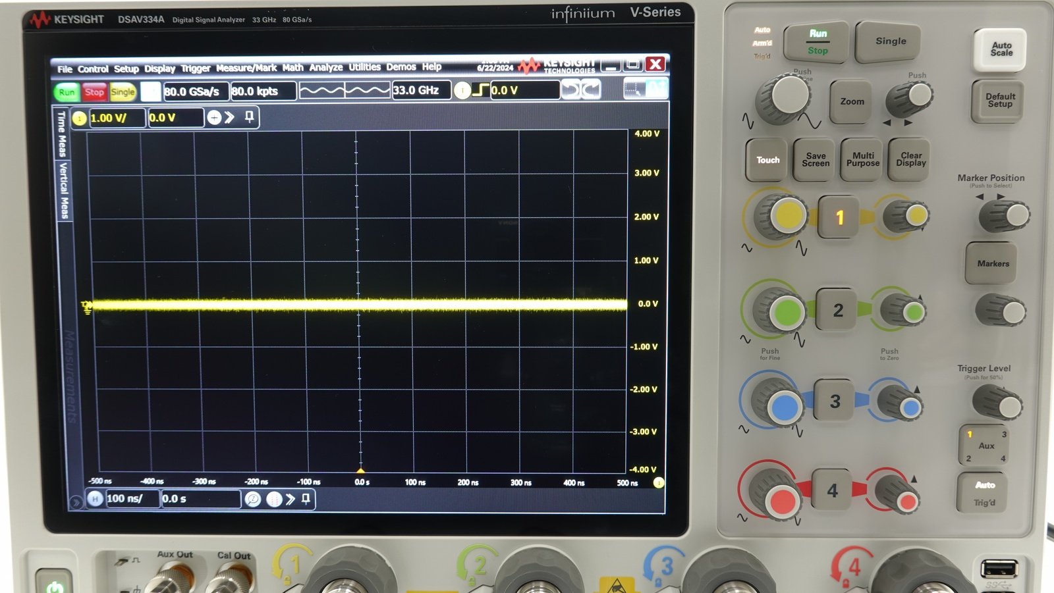This screenshot has width=1054, height=593.
Task: Open the Display menu
Action: pyautogui.click(x=160, y=68)
